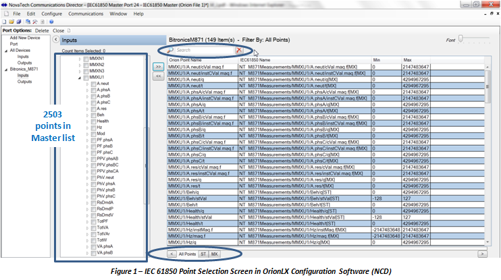This screenshot has width=501, height=280.
Task: Click Delete in Port Options
Action: tap(42, 30)
